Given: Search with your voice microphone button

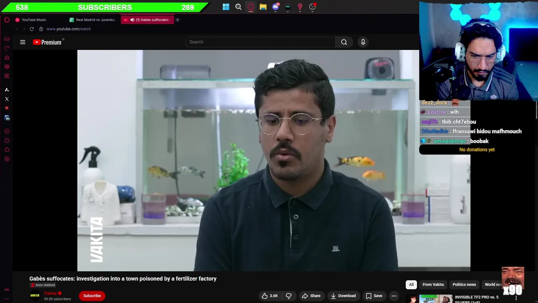Looking at the screenshot, I should click(363, 42).
